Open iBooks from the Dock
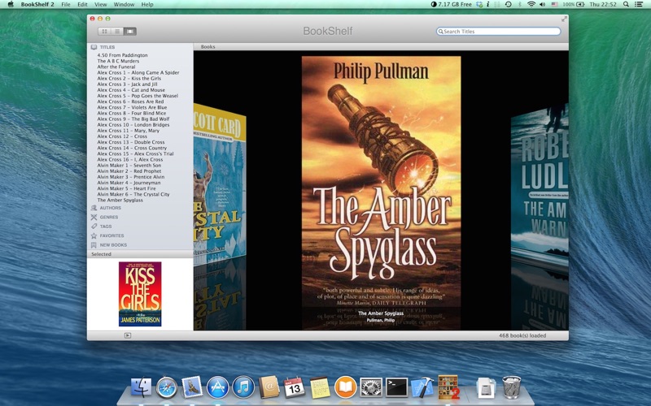This screenshot has width=651, height=406. (x=345, y=387)
